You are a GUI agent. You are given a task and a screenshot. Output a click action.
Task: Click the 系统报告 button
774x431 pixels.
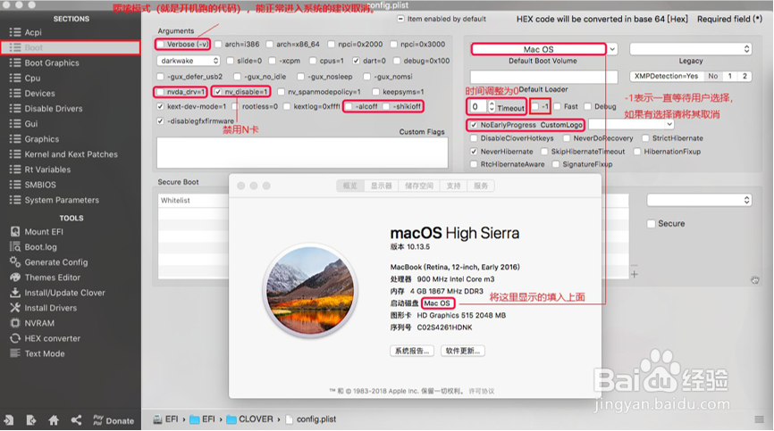[412, 351]
